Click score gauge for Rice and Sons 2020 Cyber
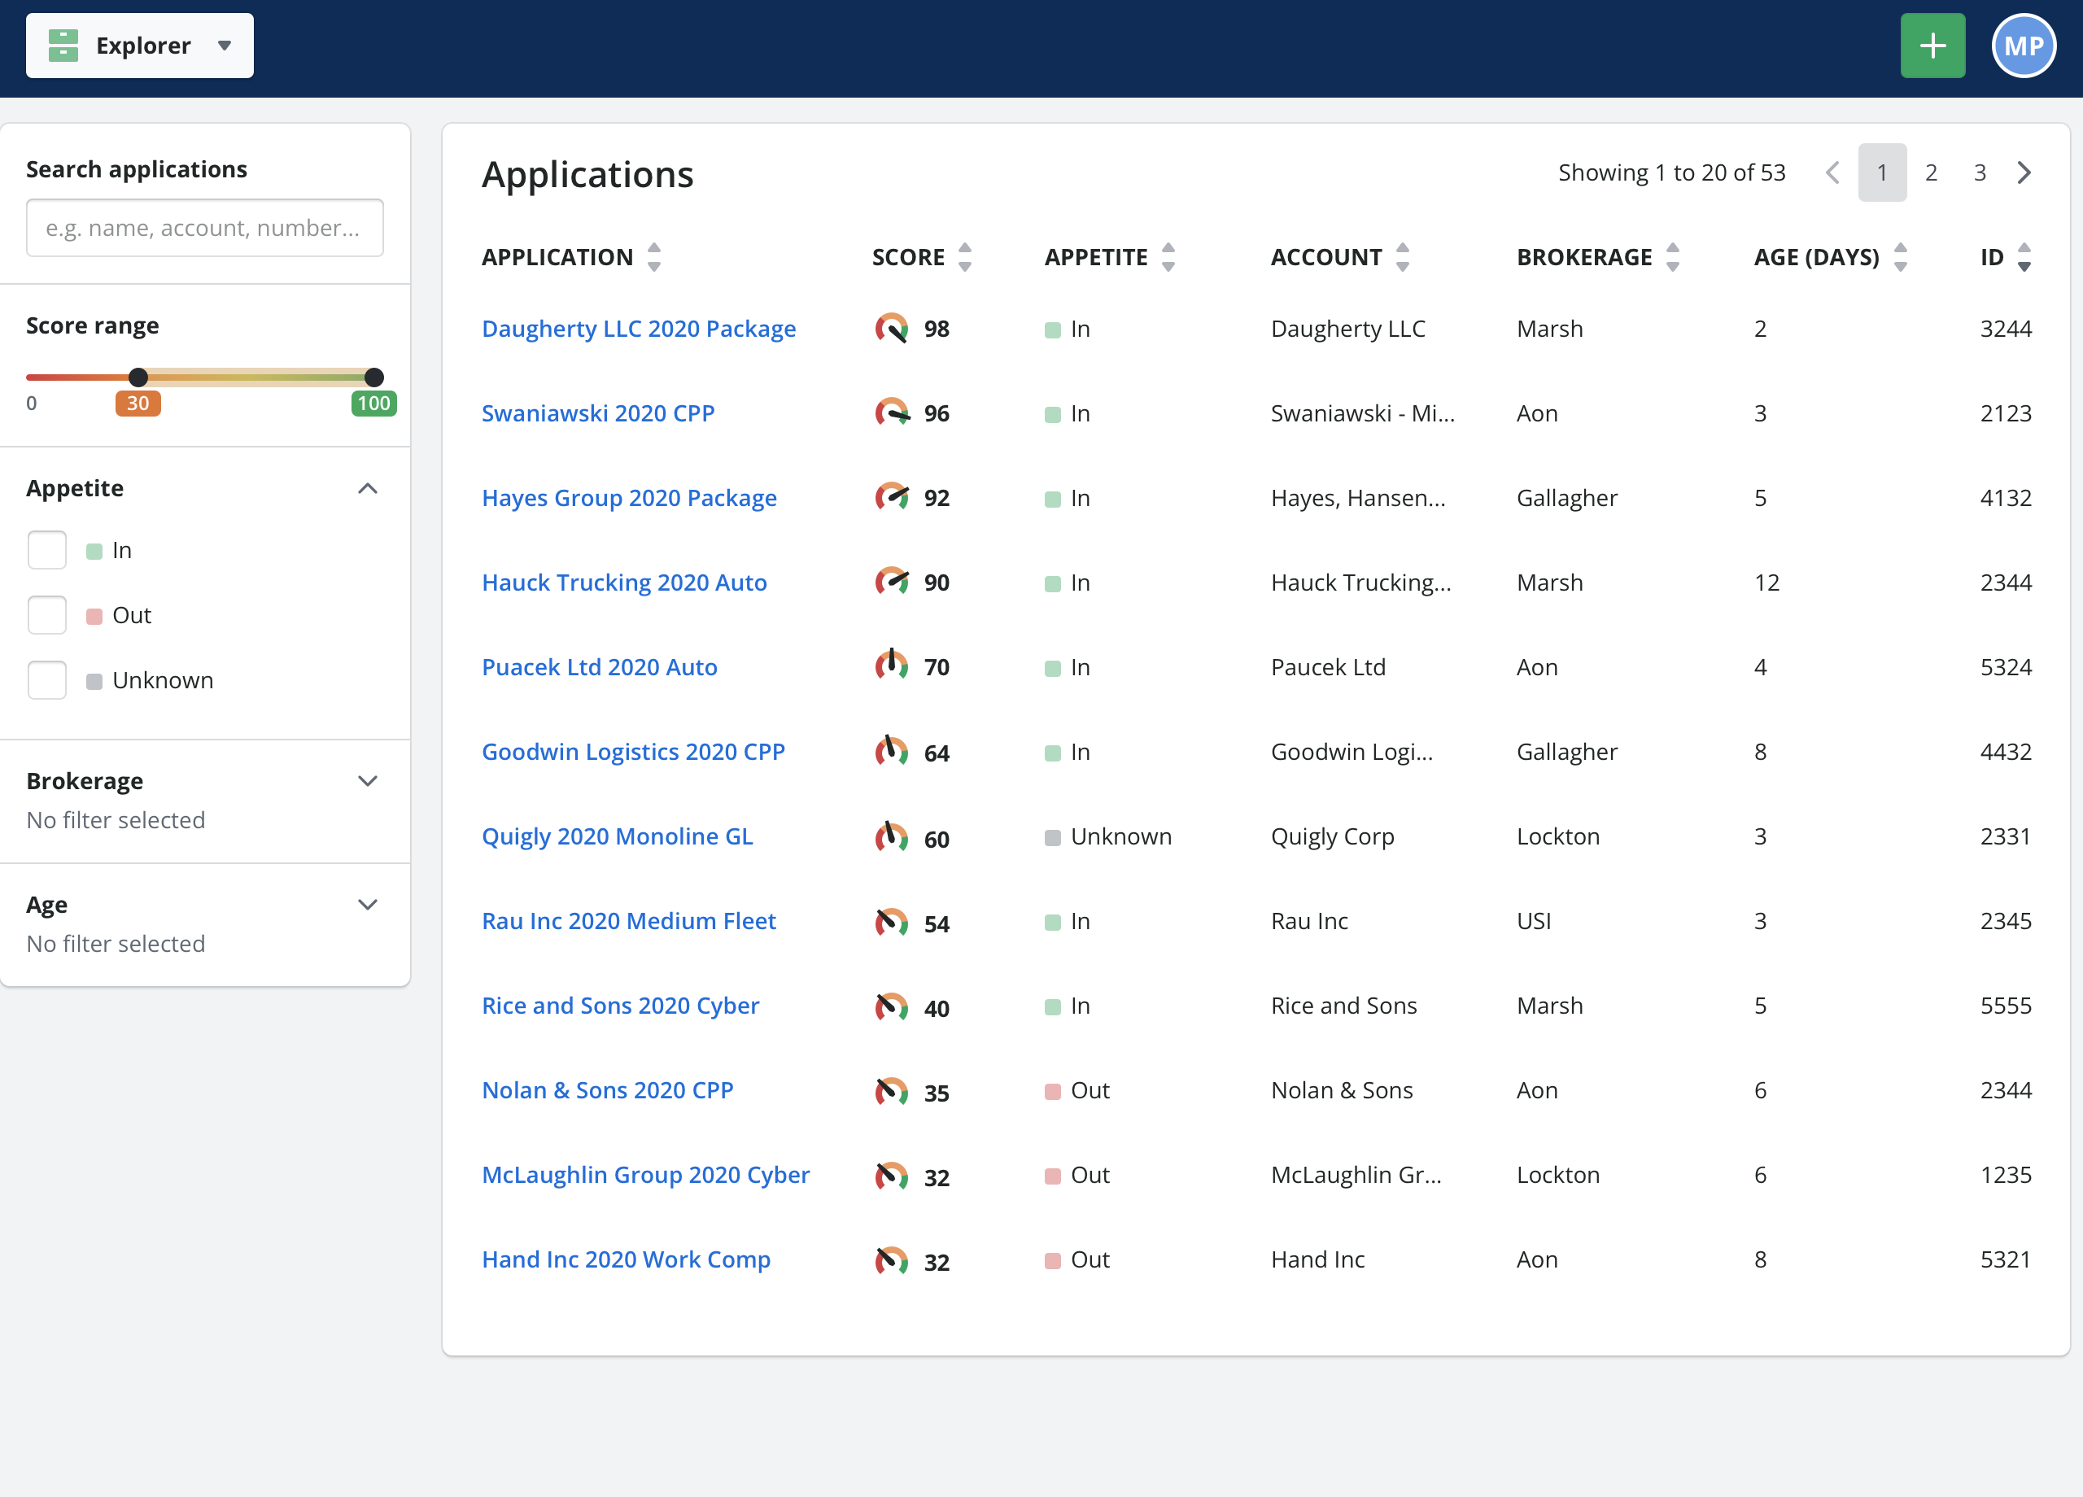2083x1497 pixels. (891, 1006)
